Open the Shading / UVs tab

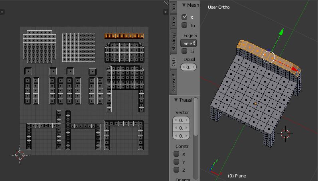coord(174,41)
